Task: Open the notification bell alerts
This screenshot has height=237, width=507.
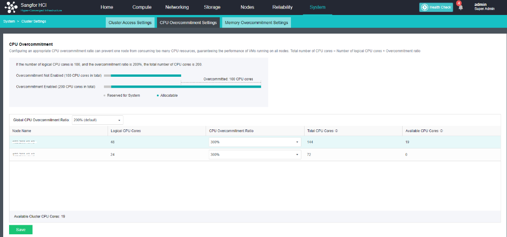Action: (460, 8)
